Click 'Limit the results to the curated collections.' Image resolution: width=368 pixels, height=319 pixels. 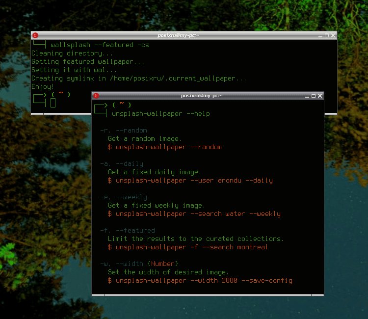point(195,239)
